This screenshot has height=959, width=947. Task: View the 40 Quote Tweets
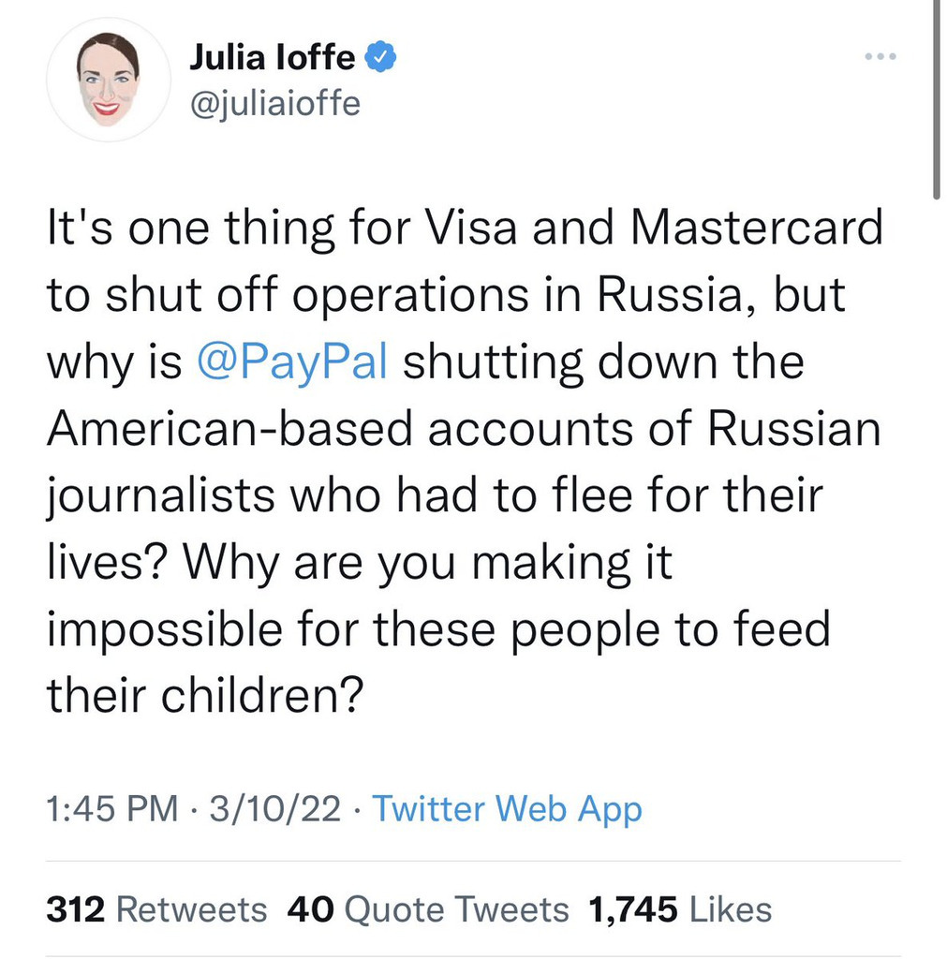coord(428,908)
